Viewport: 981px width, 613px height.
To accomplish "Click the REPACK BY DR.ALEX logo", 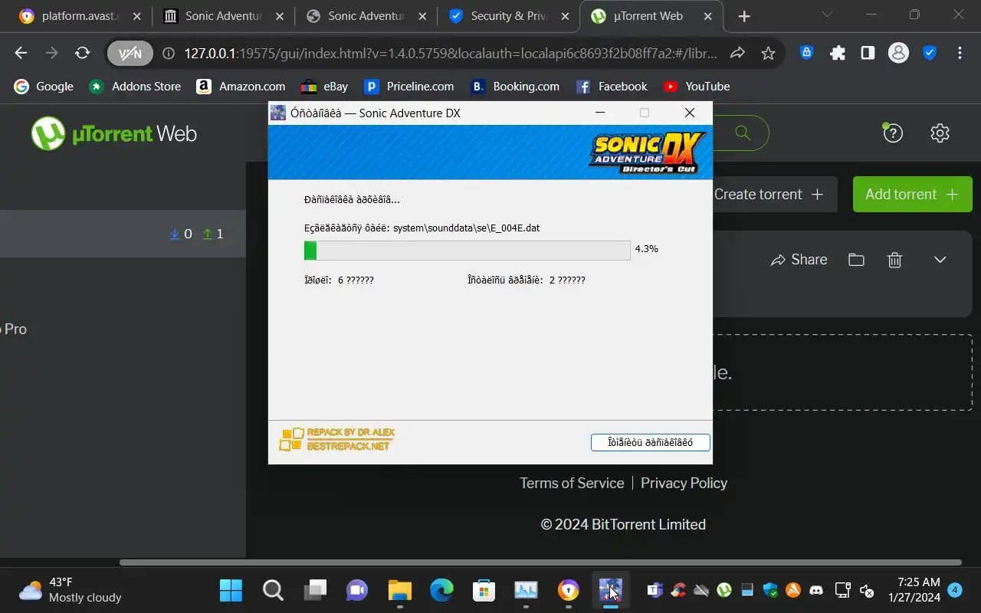I will [337, 440].
